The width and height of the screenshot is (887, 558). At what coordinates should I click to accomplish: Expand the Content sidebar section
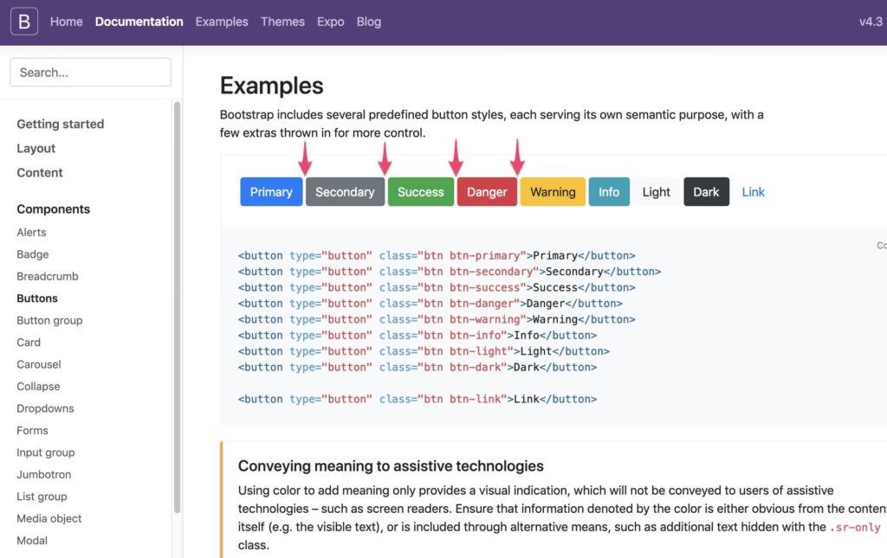[x=40, y=172]
